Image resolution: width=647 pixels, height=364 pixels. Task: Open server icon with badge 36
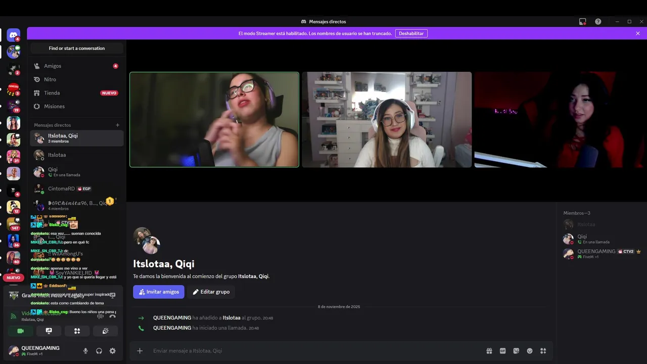point(14,241)
